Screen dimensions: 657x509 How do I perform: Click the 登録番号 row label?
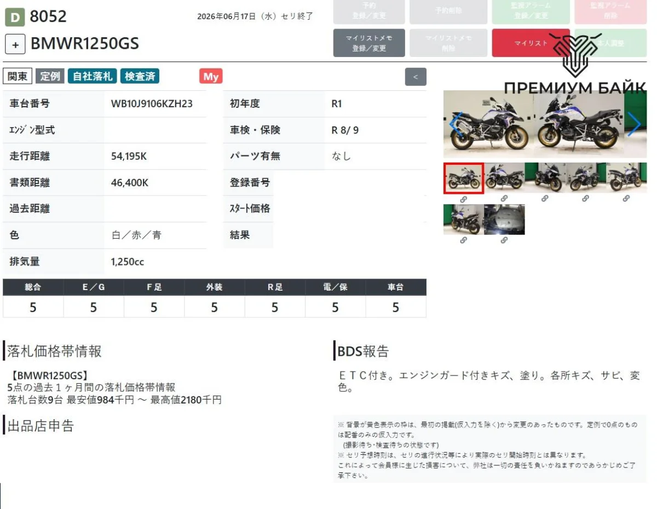(250, 183)
